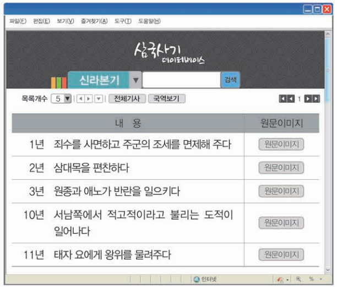The image size is (337, 287).
Task: Open 원문이미지 for the 2년 삼대목 entry
Action: [281, 168]
